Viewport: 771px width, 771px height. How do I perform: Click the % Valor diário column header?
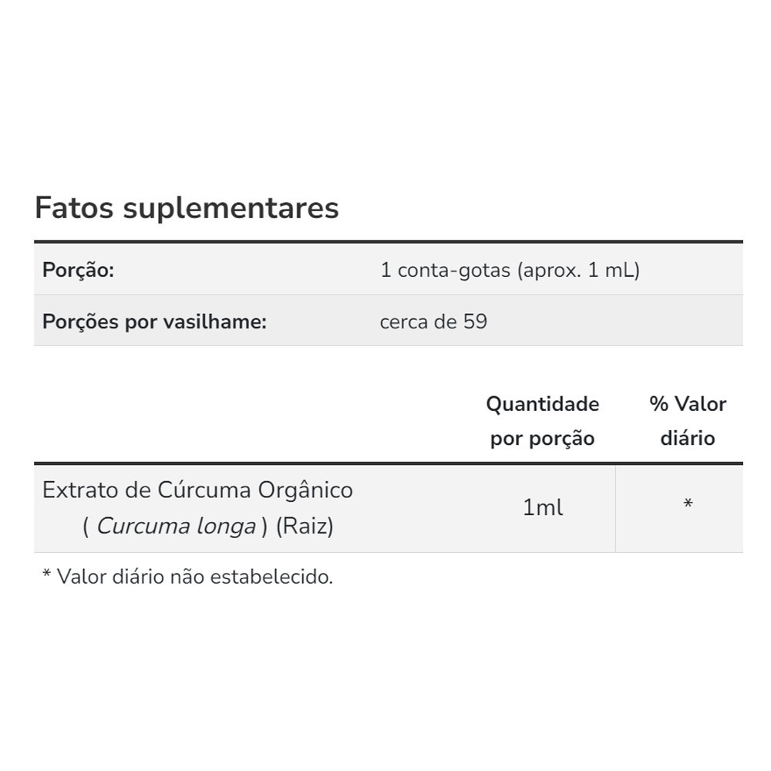[688, 422]
